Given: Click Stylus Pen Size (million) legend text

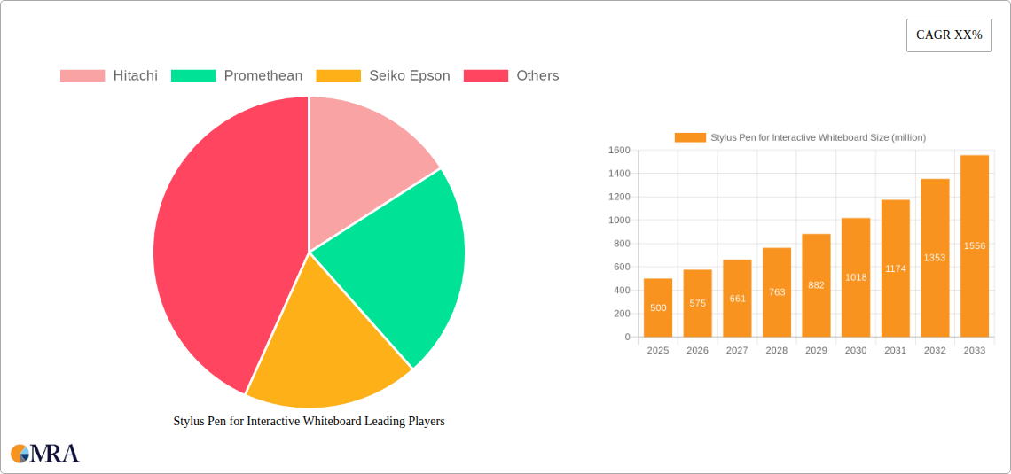Looking at the screenshot, I should point(819,137).
